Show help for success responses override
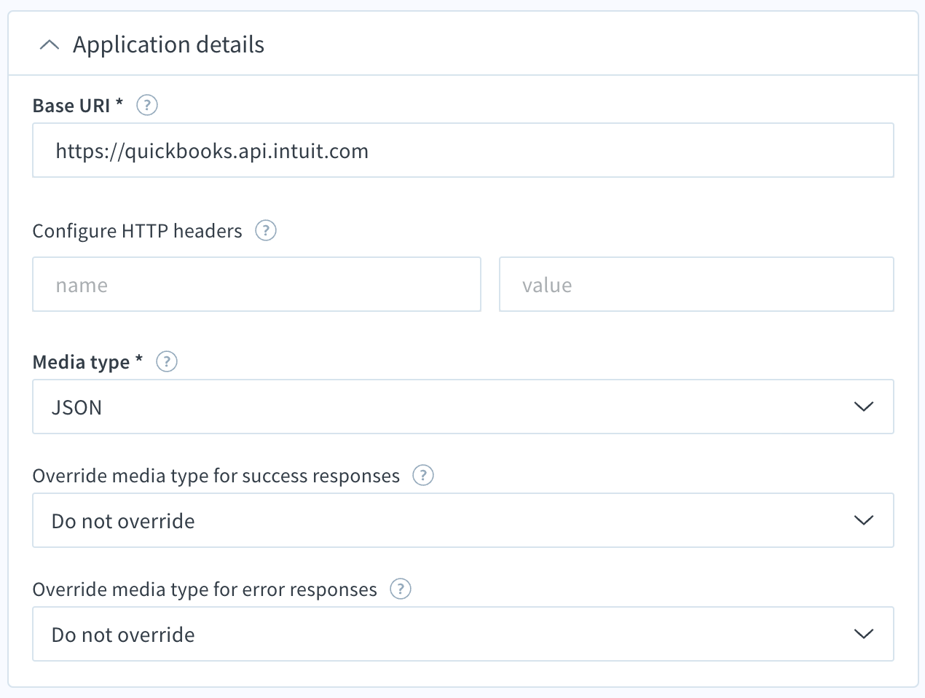This screenshot has width=925, height=698. click(x=423, y=476)
